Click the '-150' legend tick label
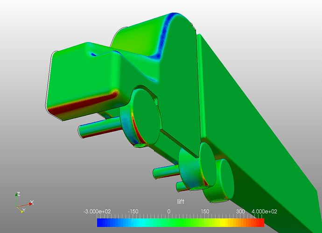 pyautogui.click(x=133, y=212)
